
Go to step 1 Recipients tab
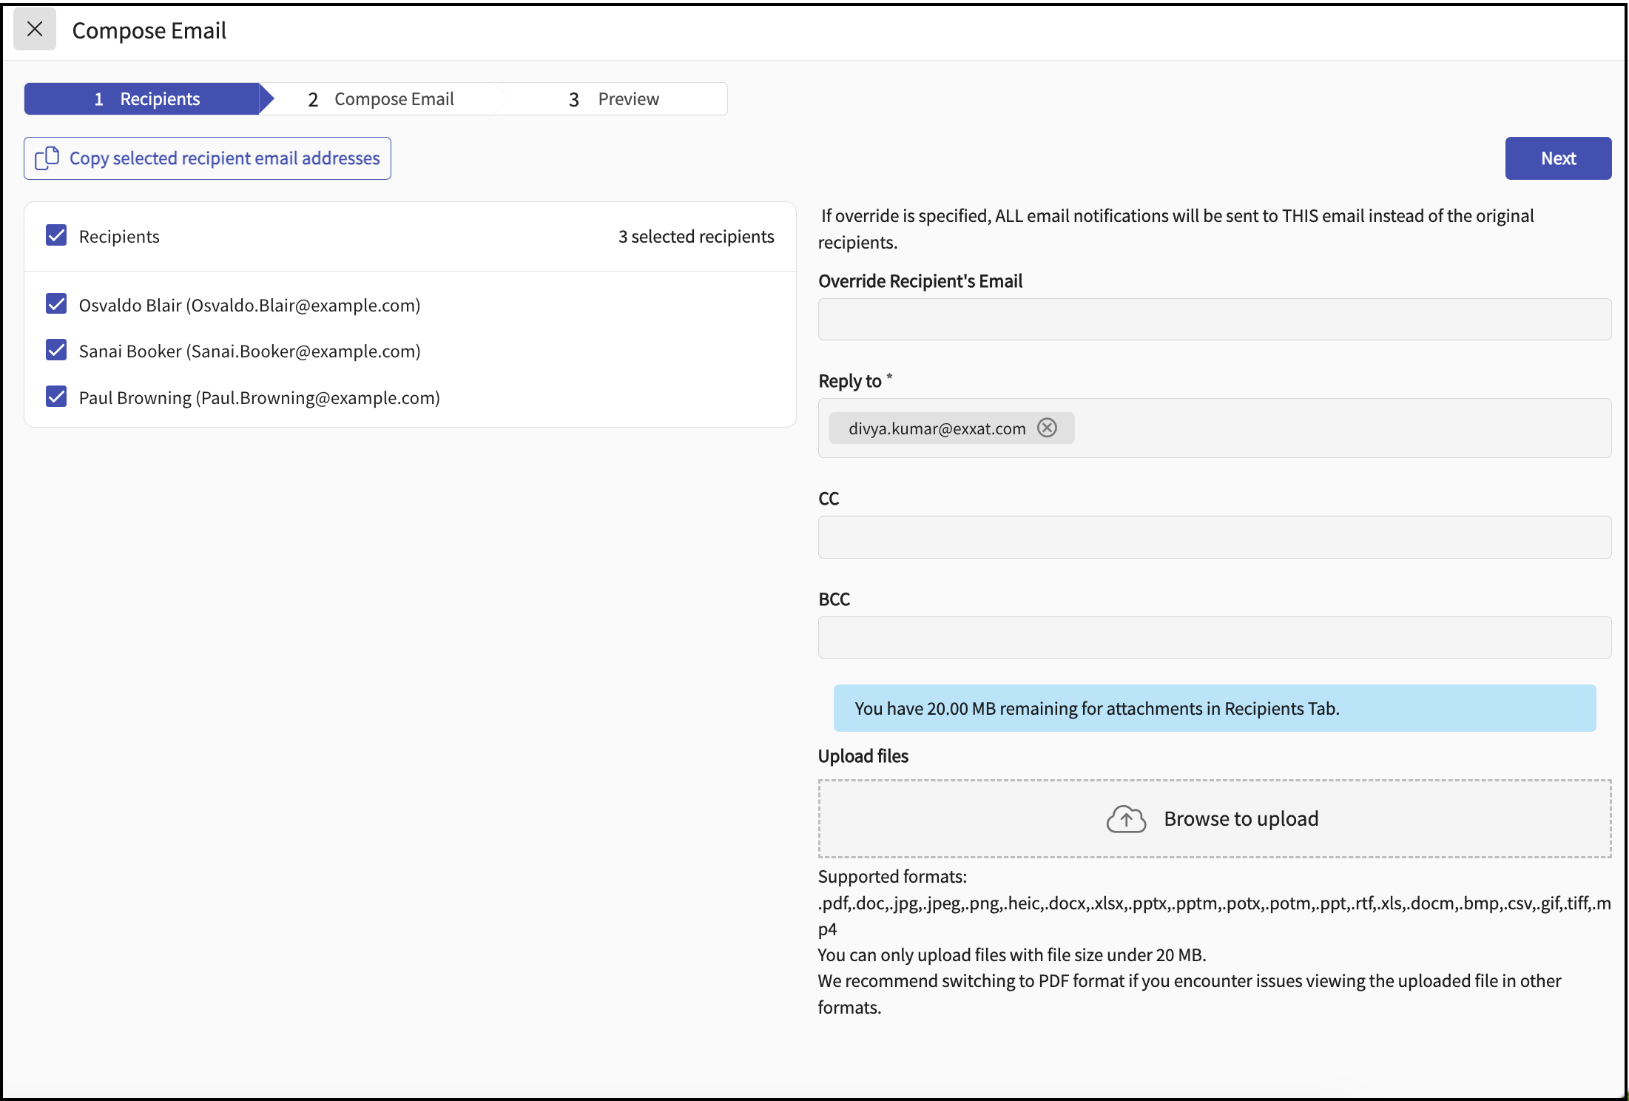[146, 99]
